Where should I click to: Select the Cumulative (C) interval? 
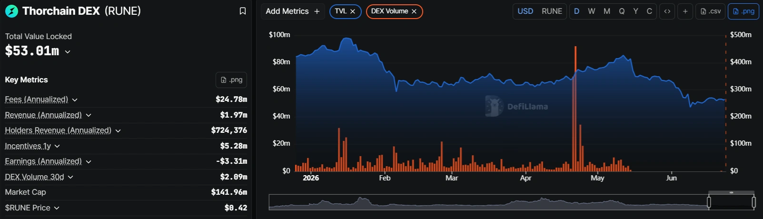649,11
